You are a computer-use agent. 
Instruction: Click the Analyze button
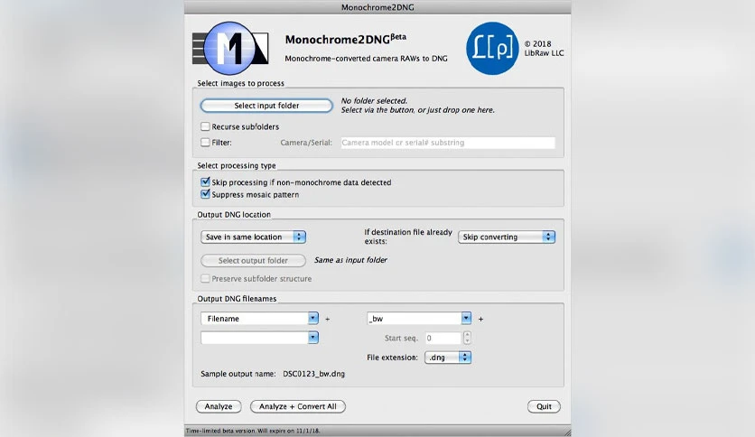coord(219,406)
